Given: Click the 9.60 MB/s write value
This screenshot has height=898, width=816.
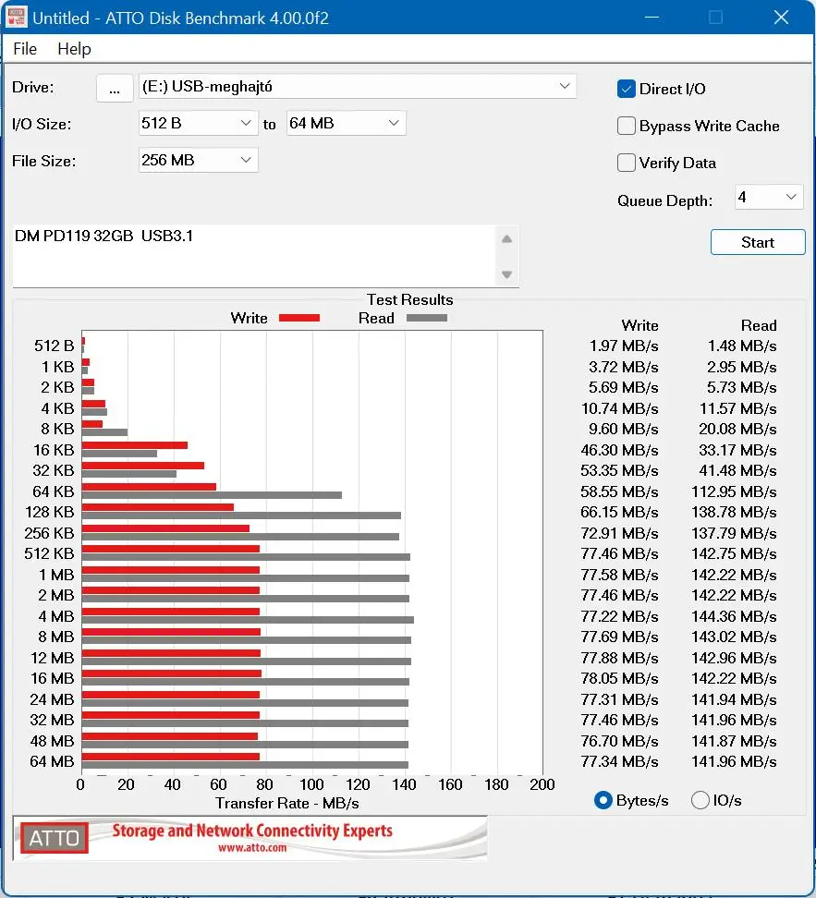Looking at the screenshot, I should click(624, 429).
